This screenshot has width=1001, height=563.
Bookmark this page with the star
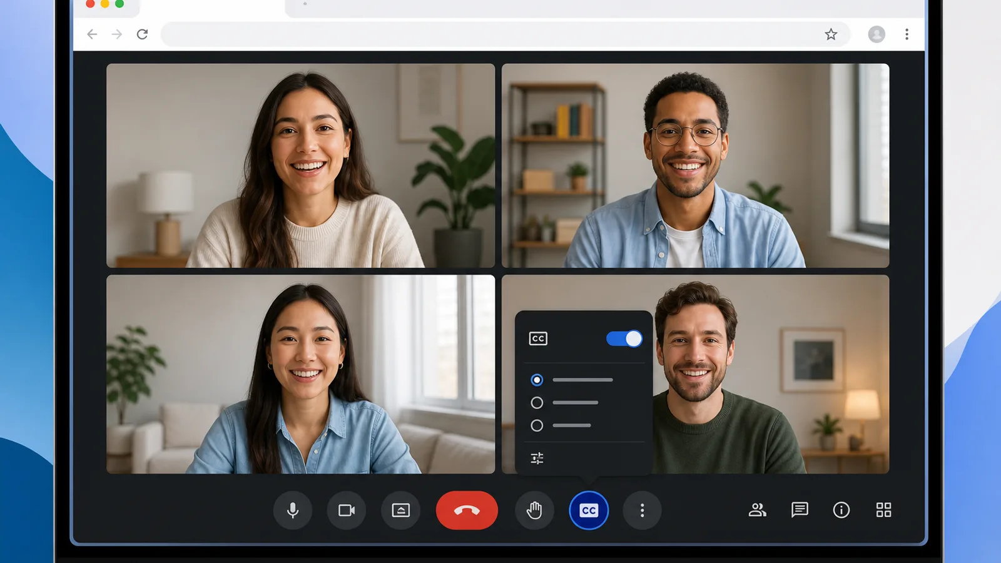831,34
